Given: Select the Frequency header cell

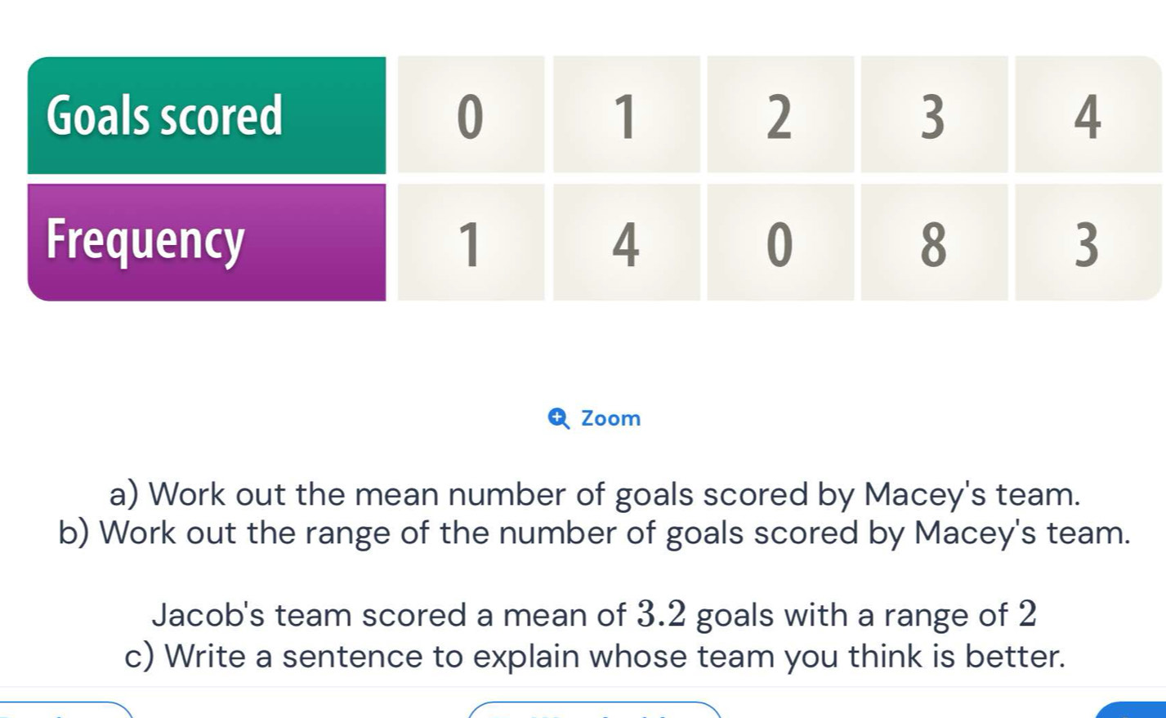Looking at the screenshot, I should pos(207,240).
